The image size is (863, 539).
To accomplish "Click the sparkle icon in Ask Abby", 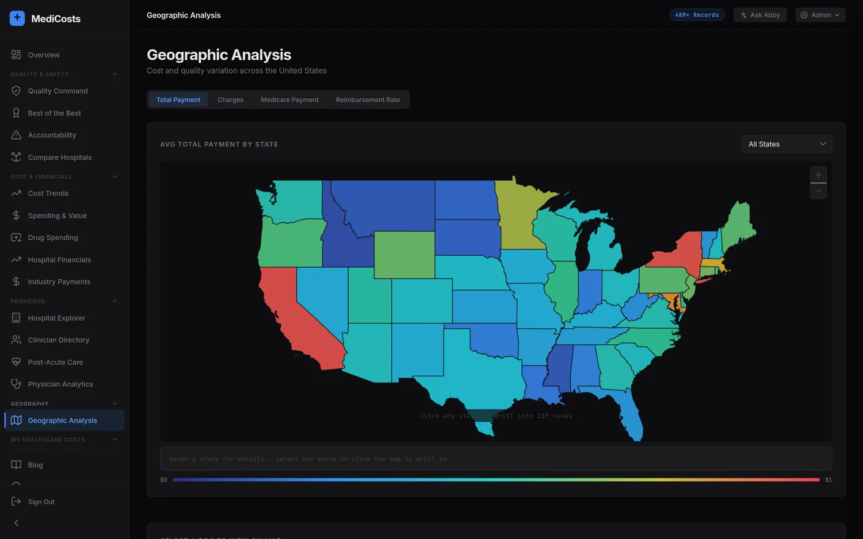I will tap(744, 15).
